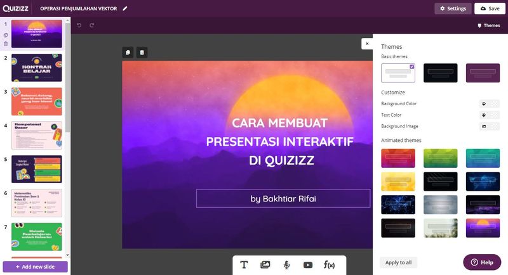Open slide 7 green thumbnail
Screen dimensions: 508x275
[37, 236]
